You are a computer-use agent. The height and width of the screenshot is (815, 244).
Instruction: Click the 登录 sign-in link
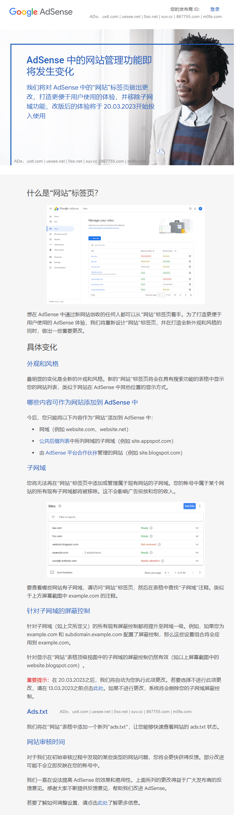coord(215,9)
